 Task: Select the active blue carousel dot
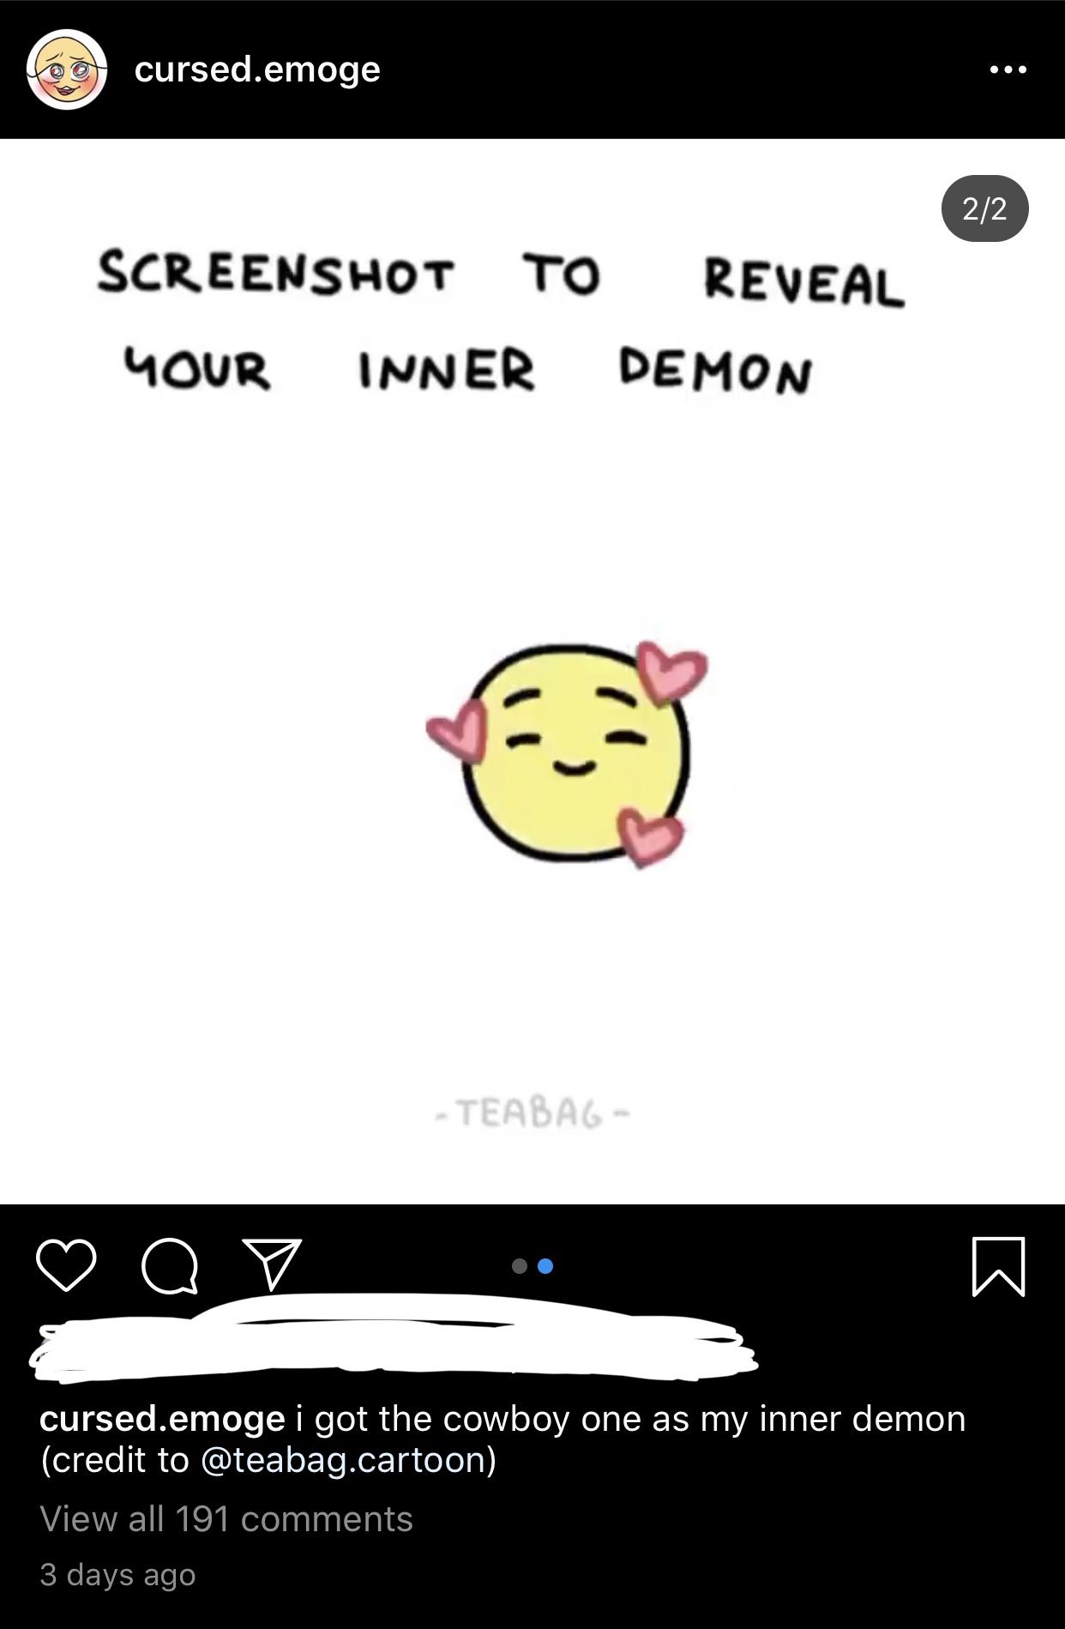(545, 1266)
